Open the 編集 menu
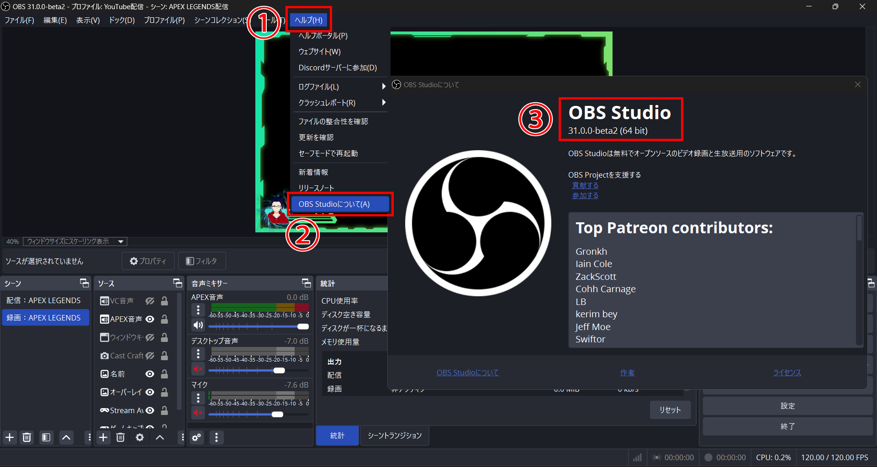Screen dimensions: 877x467 click(x=55, y=20)
